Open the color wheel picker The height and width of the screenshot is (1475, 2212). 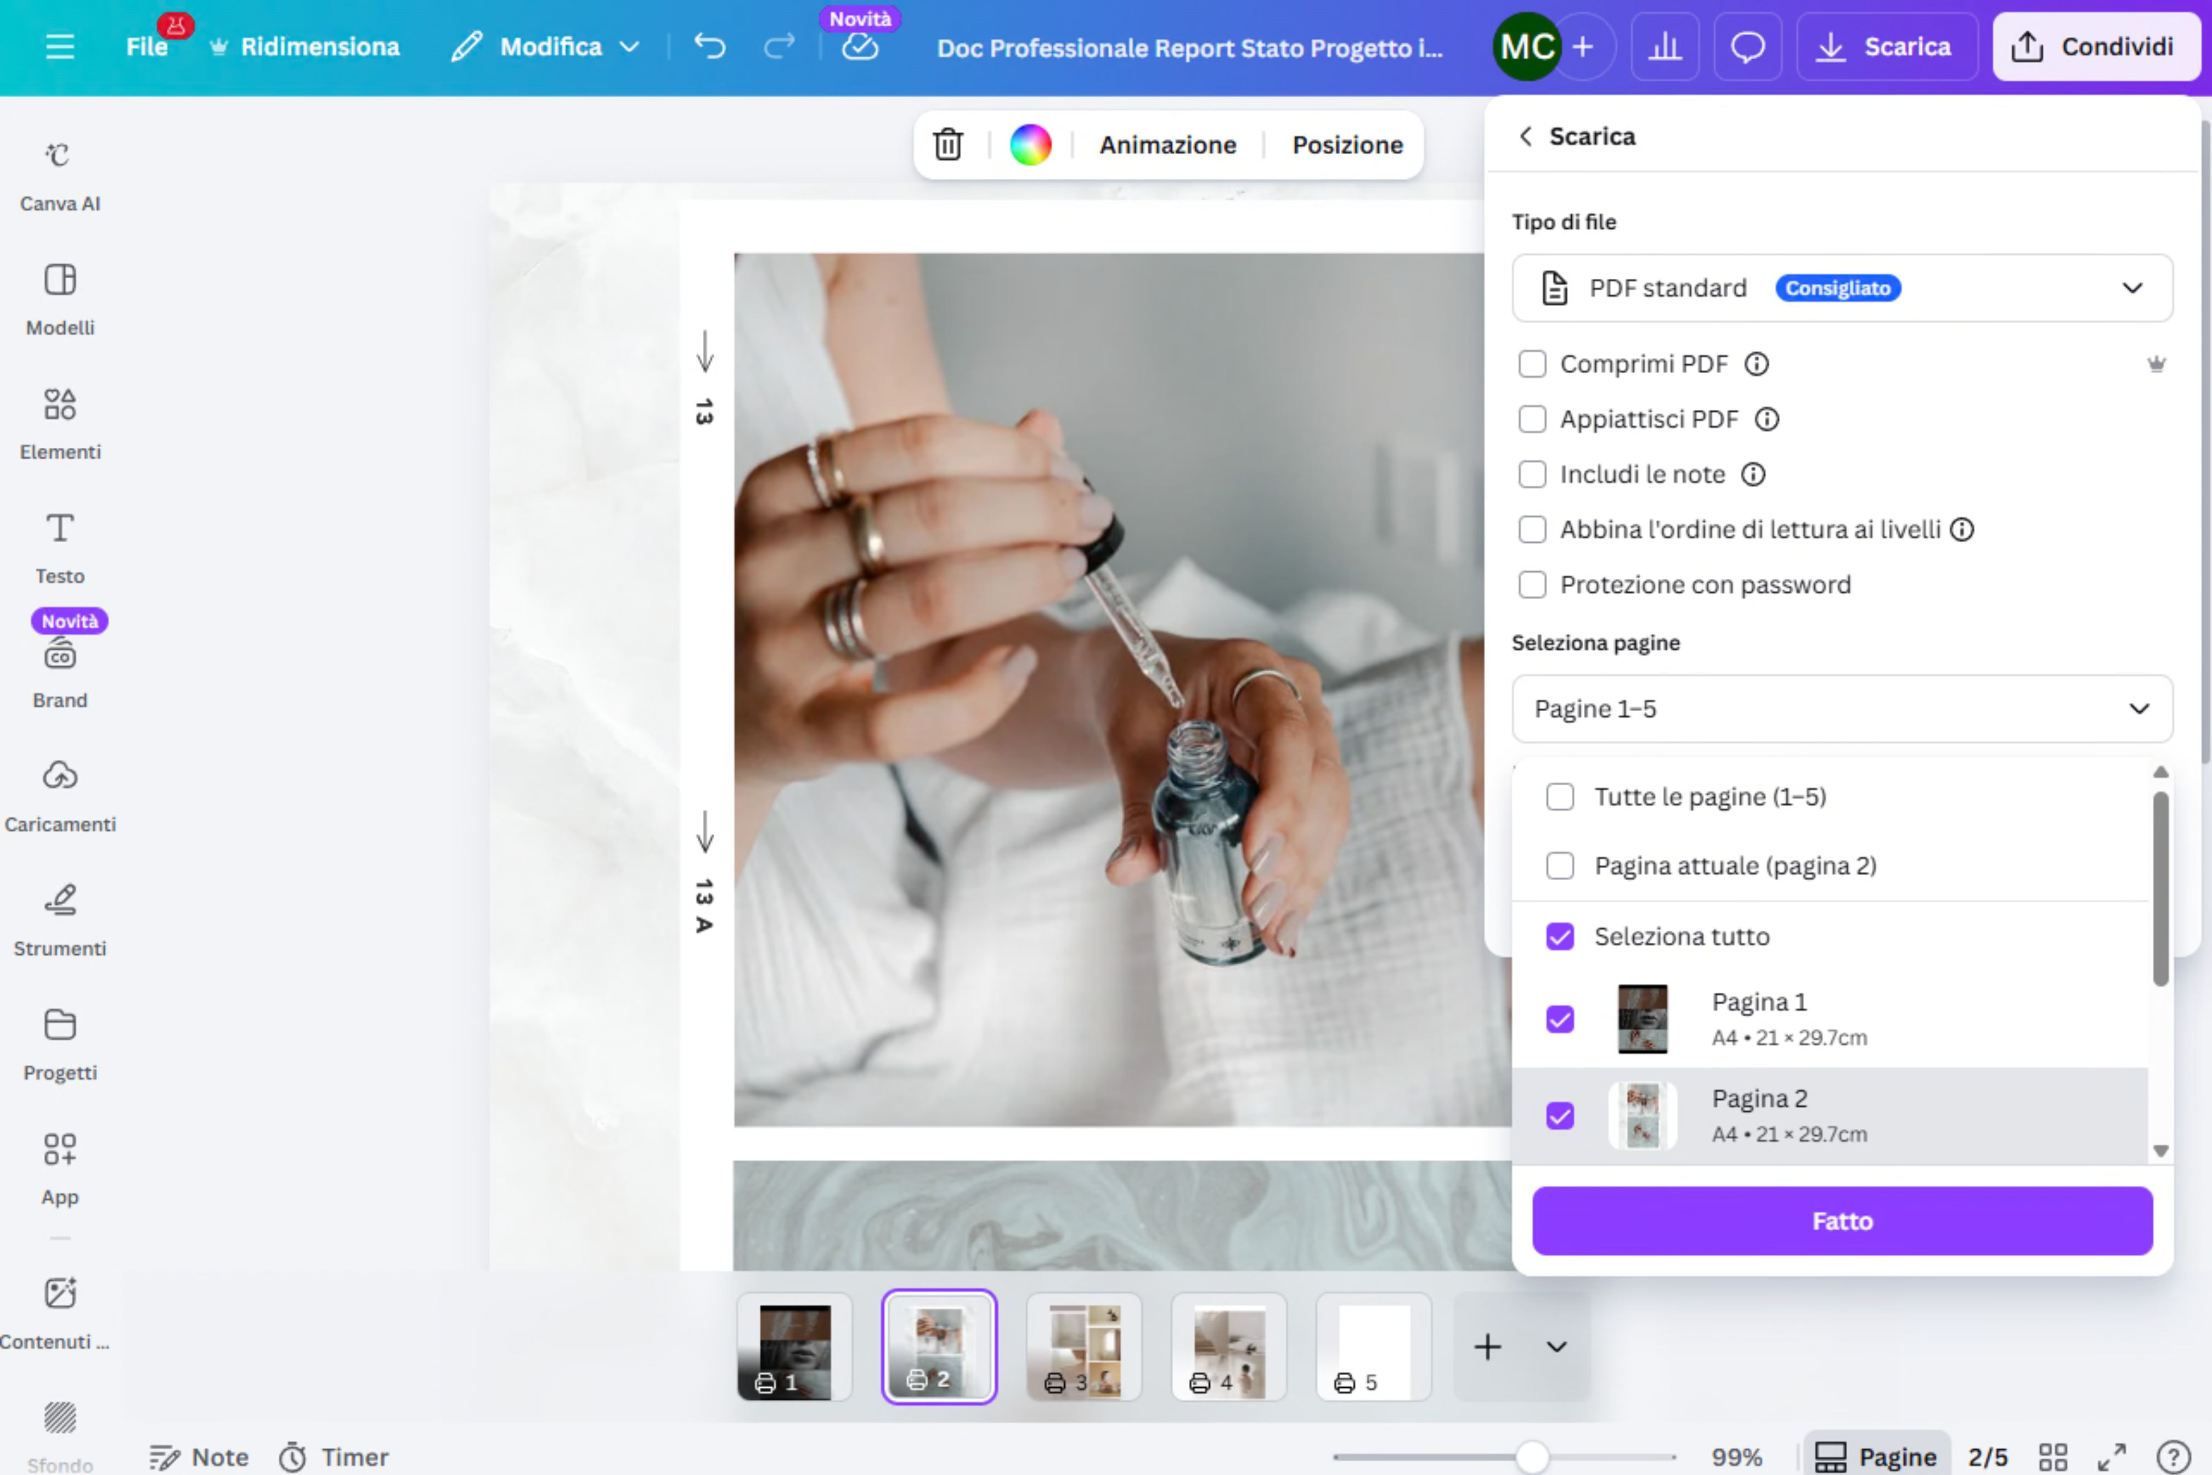[1031, 145]
